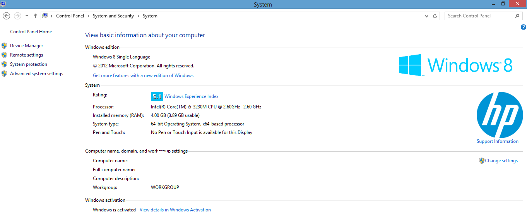Click shield icon beside Device Manager

[4, 46]
